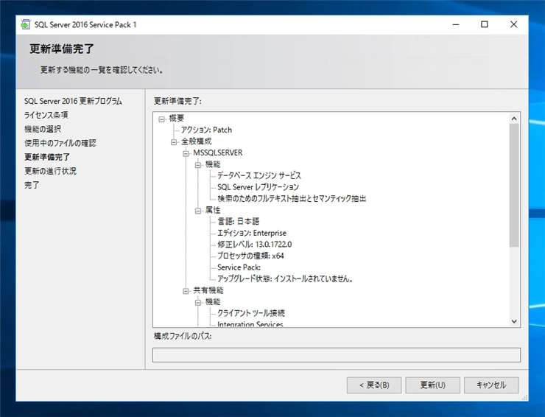Collapse the 属性 tree node

point(198,211)
